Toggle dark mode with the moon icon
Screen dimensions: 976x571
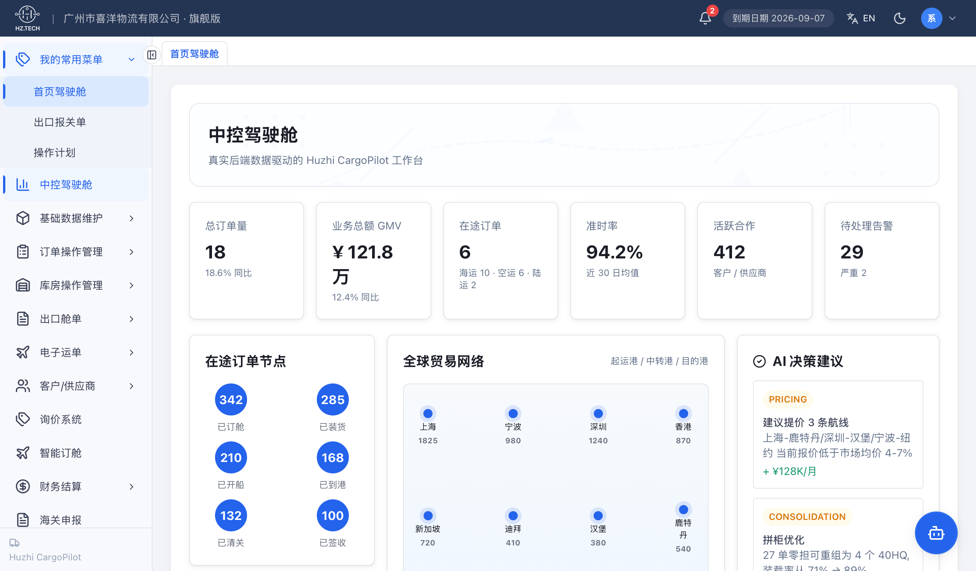tap(899, 18)
